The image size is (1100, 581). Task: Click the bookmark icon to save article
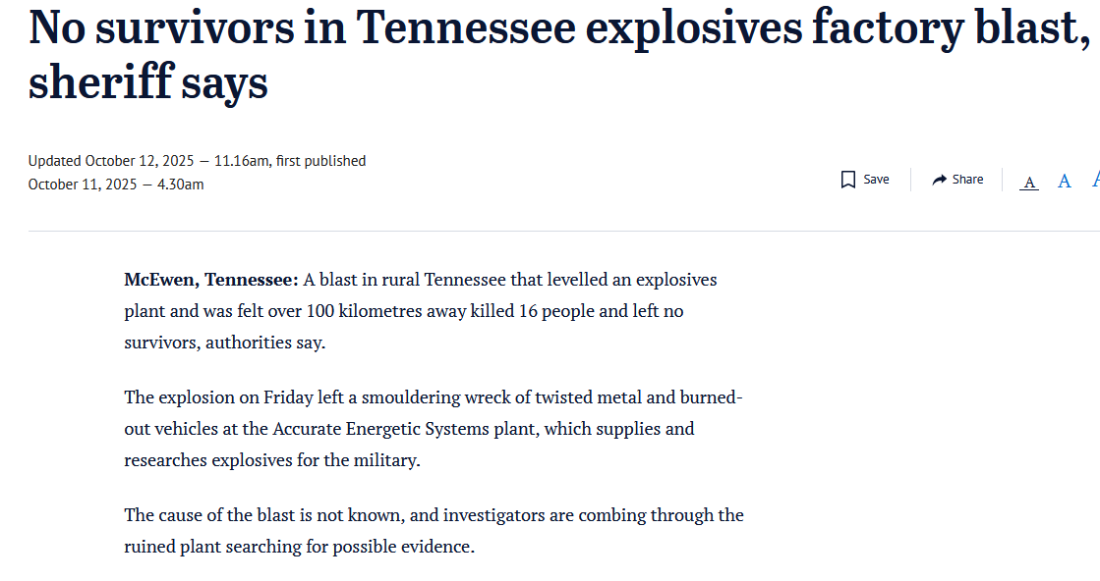coord(848,180)
